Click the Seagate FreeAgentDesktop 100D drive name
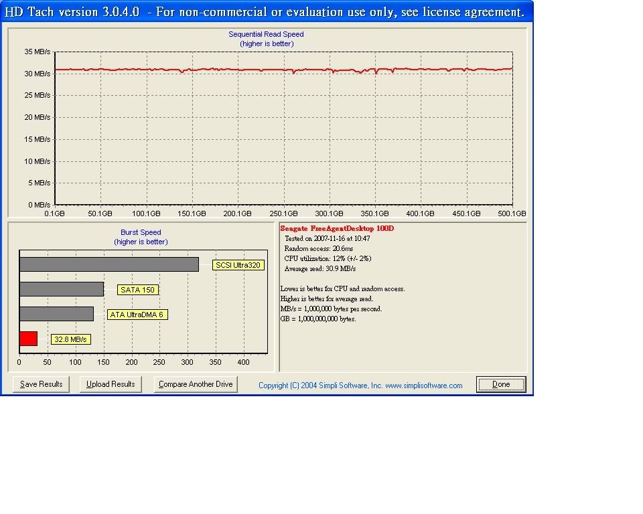 (337, 228)
